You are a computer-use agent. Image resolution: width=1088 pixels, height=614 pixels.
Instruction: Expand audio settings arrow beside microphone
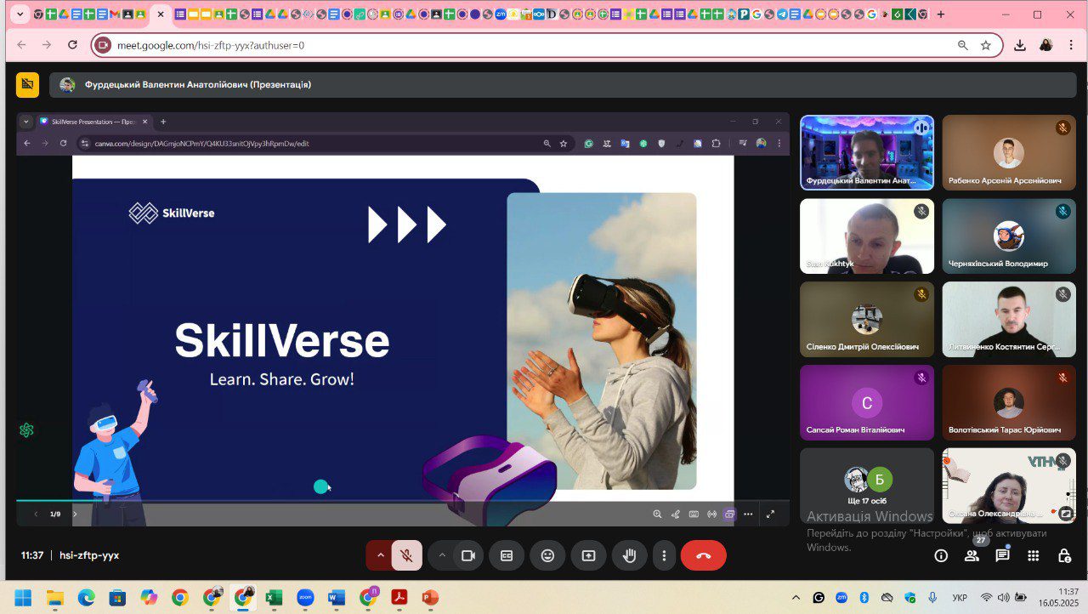coord(380,555)
